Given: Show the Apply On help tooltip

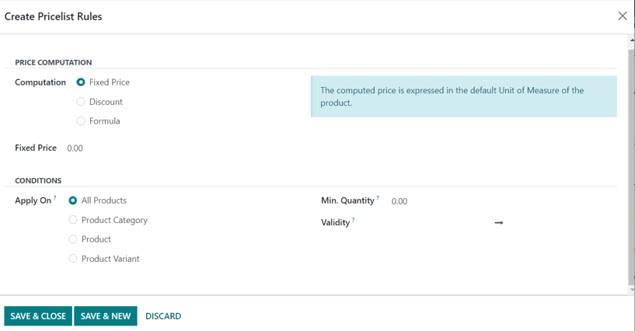Looking at the screenshot, I should (x=55, y=198).
